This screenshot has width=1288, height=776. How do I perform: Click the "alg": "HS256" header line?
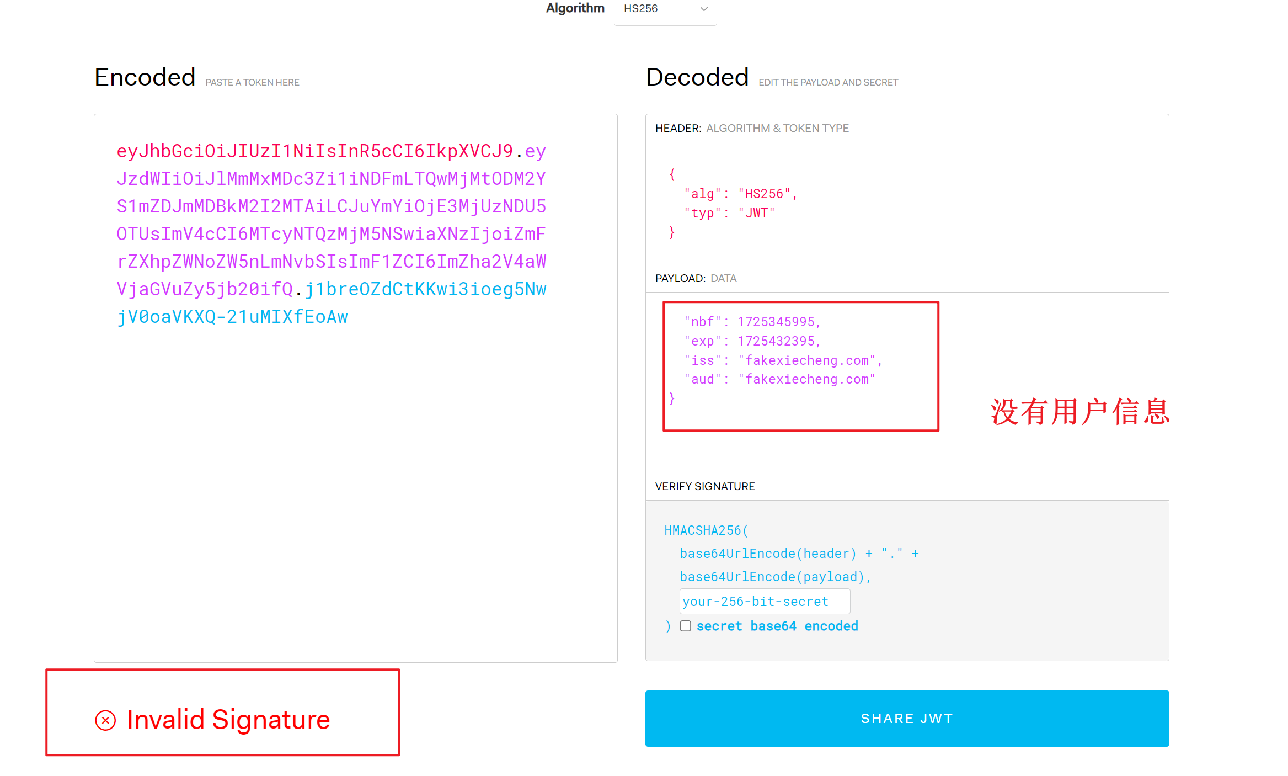pyautogui.click(x=740, y=194)
